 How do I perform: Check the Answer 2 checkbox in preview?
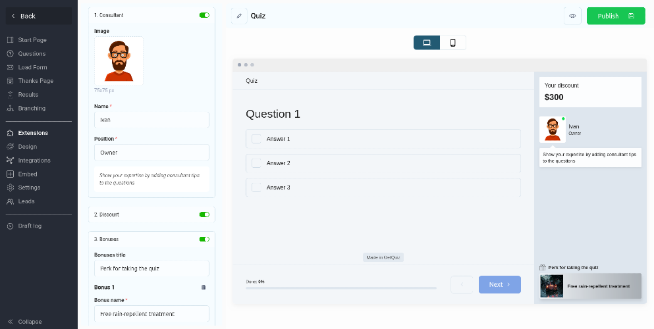(x=256, y=163)
